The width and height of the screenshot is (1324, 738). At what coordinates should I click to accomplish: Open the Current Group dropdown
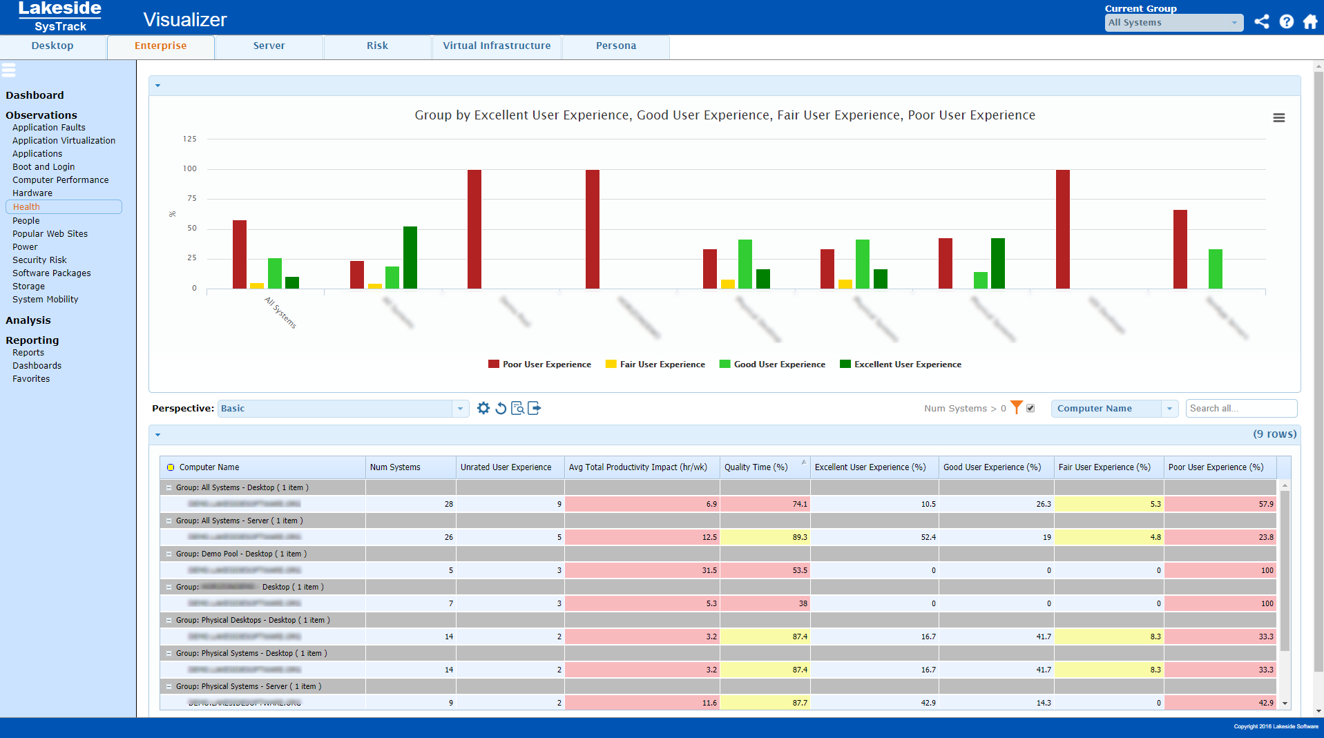coord(1174,23)
